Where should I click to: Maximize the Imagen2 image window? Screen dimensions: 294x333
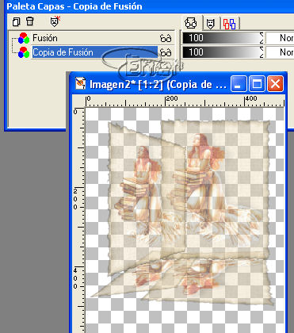pyautogui.click(x=257, y=84)
